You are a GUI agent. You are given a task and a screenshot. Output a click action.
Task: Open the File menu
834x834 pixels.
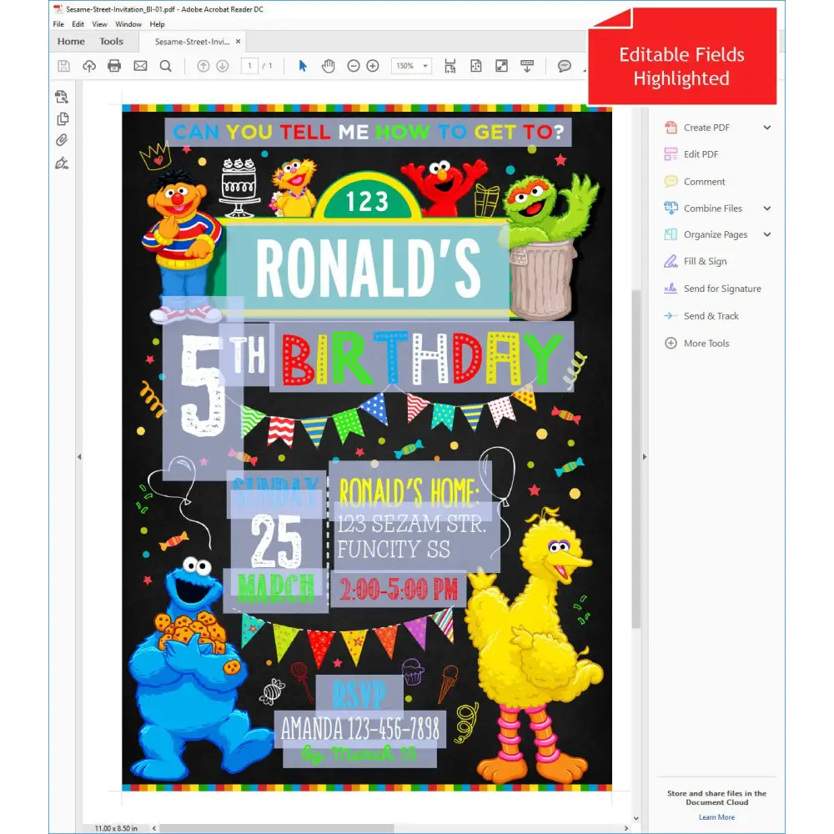coord(57,24)
